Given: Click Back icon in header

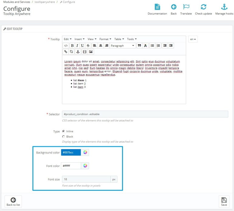Looking at the screenshot, I should point(174,9).
